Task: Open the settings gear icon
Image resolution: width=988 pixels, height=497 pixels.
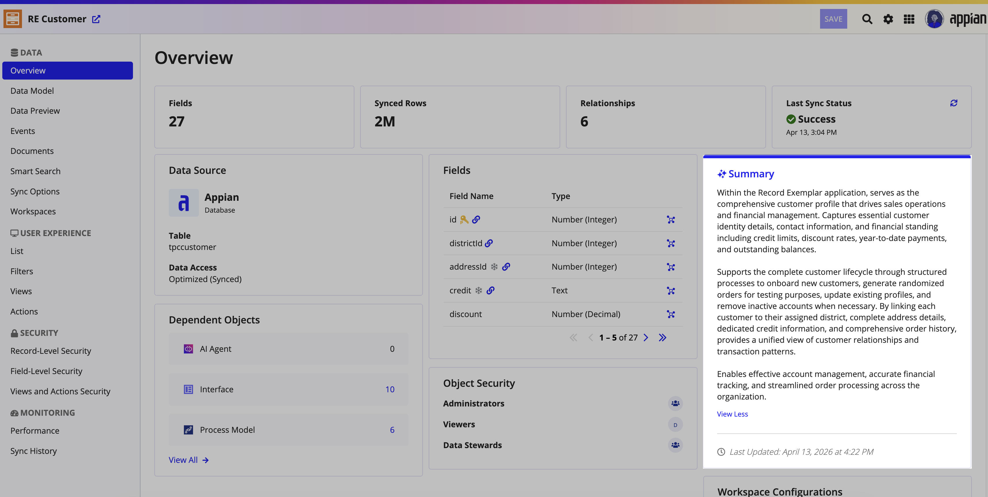Action: pyautogui.click(x=888, y=19)
